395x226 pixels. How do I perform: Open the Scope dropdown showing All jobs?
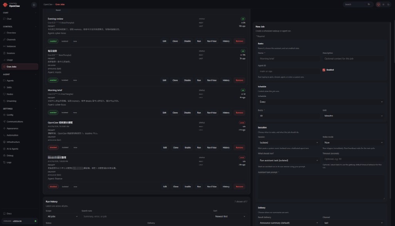click(x=62, y=216)
